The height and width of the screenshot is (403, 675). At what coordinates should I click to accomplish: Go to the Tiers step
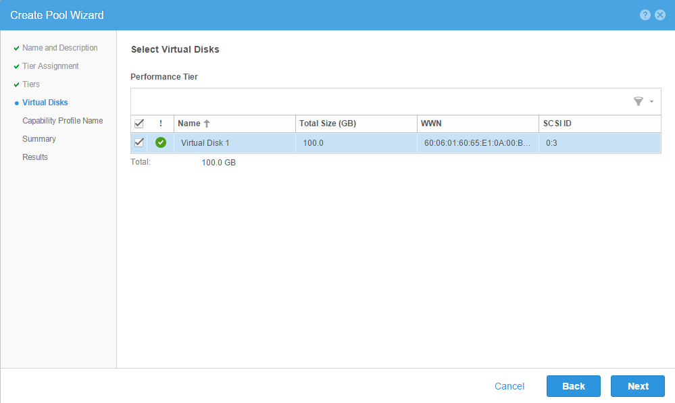point(31,84)
